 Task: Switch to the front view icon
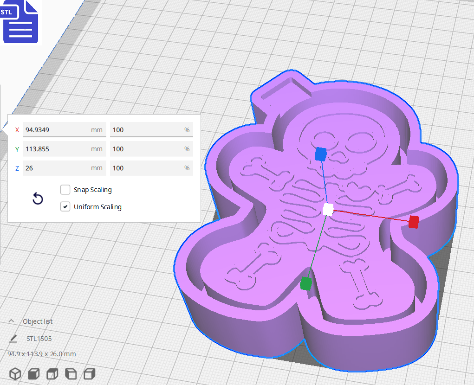[x=33, y=373]
